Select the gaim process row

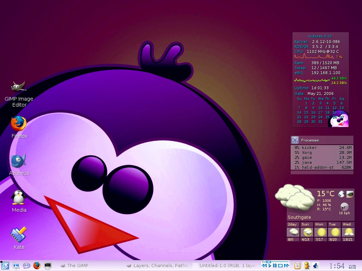pyautogui.click(x=322, y=158)
